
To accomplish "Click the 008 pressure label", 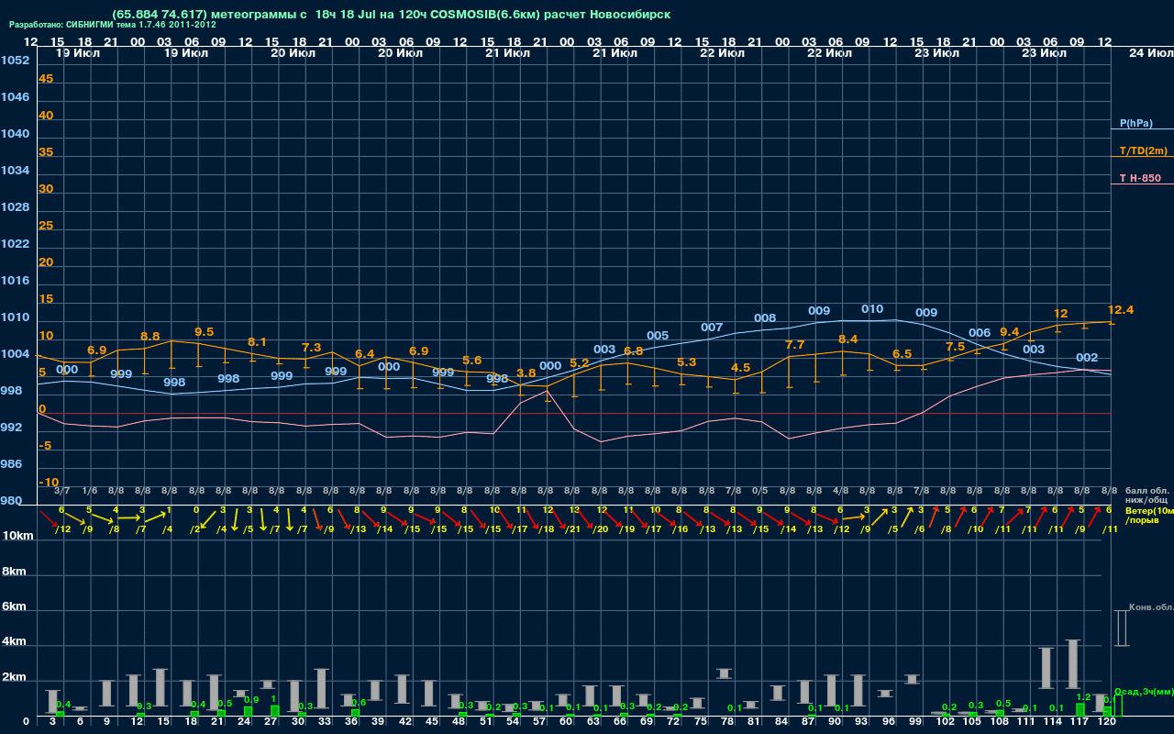I will point(765,318).
